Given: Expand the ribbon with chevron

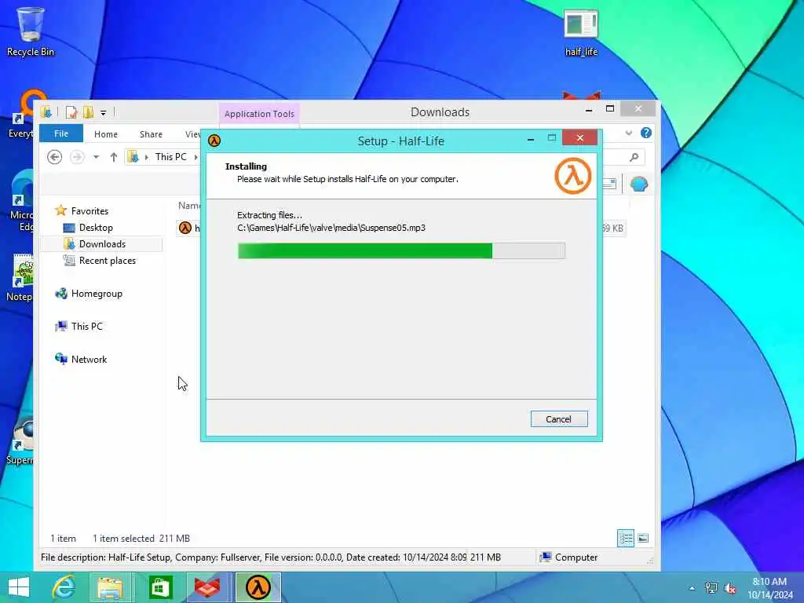Looking at the screenshot, I should (x=629, y=133).
